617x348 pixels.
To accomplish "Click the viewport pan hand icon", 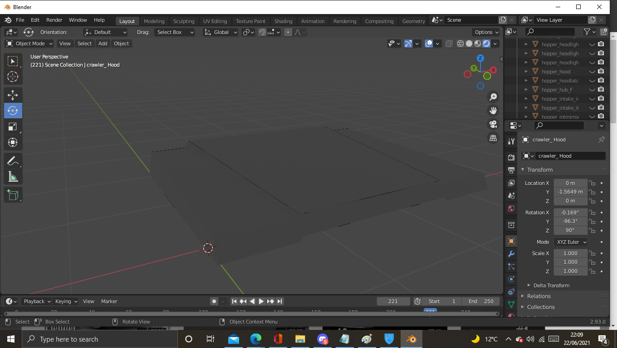I will (x=493, y=110).
